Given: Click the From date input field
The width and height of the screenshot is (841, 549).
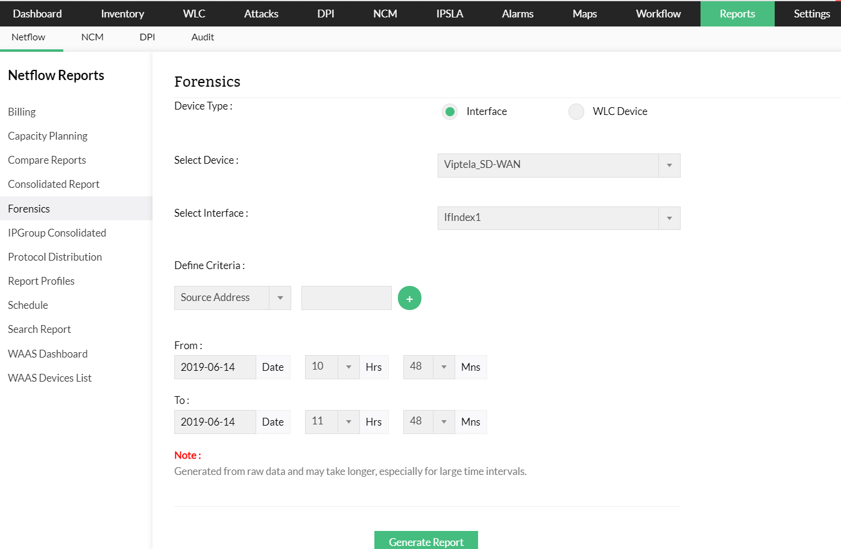Looking at the screenshot, I should tap(215, 367).
